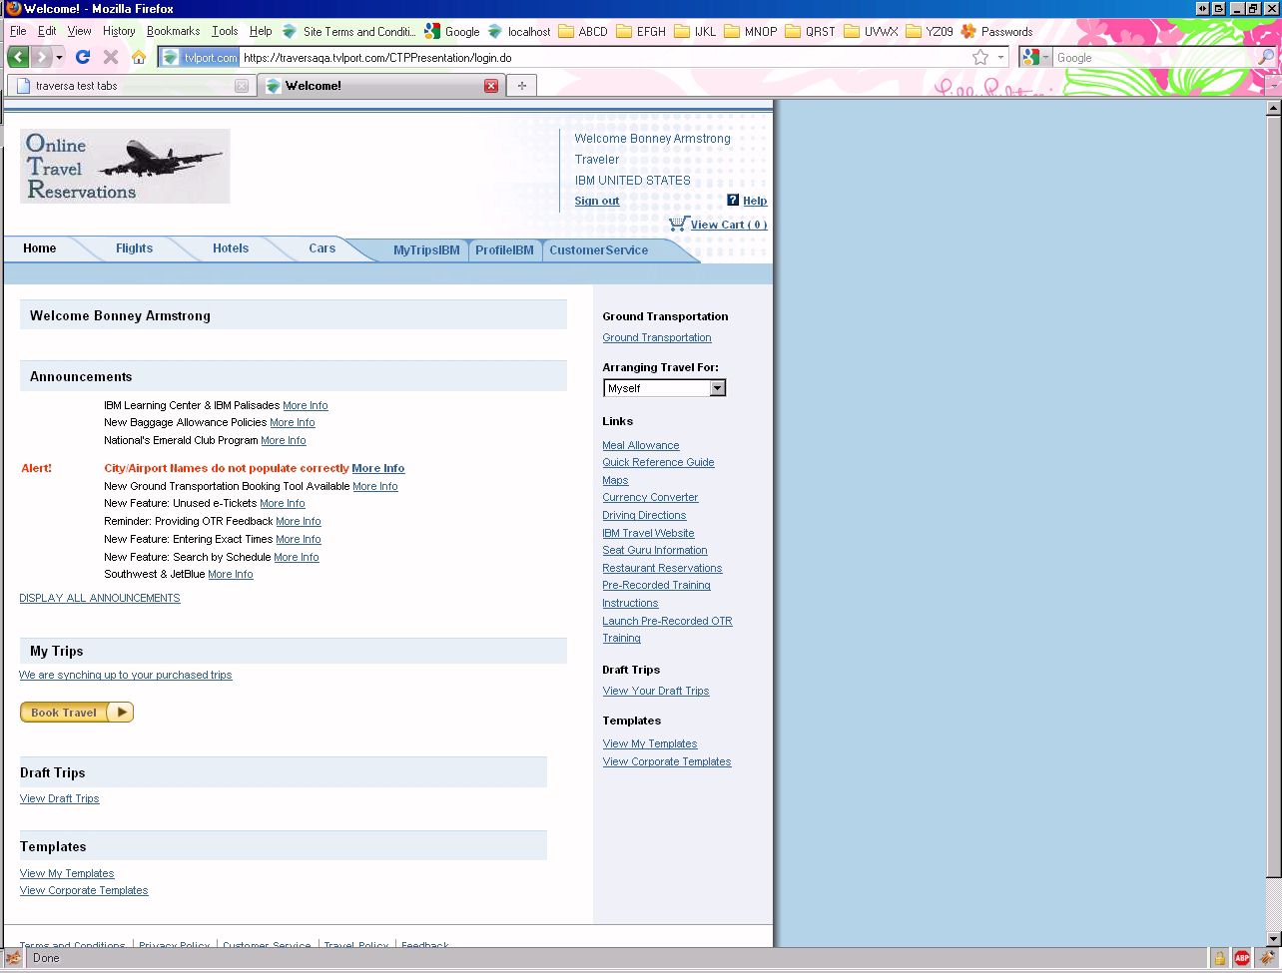Click the browser reload button
The image size is (1282, 973).
tap(83, 57)
